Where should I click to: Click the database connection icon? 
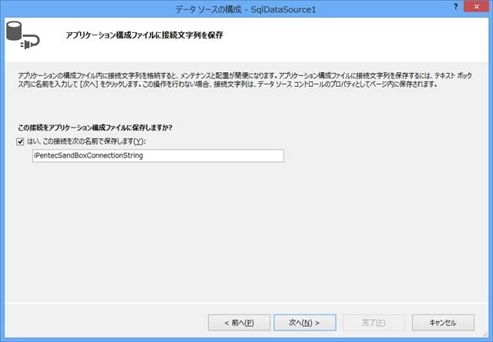[x=22, y=35]
